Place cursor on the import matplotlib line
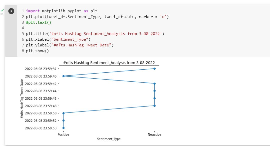The width and height of the screenshot is (270, 146). pyautogui.click(x=62, y=11)
